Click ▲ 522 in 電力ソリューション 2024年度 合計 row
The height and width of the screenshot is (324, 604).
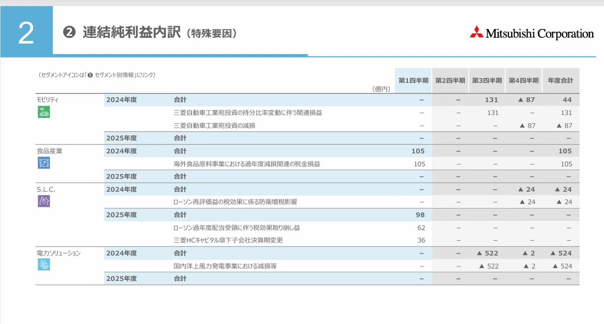(487, 253)
